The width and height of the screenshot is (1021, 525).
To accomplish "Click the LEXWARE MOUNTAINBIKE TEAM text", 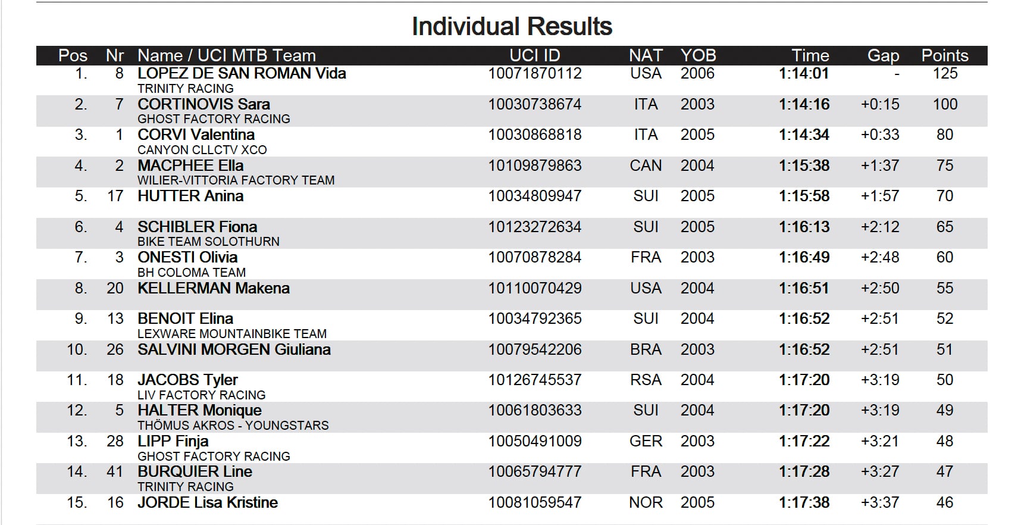I will click(231, 334).
